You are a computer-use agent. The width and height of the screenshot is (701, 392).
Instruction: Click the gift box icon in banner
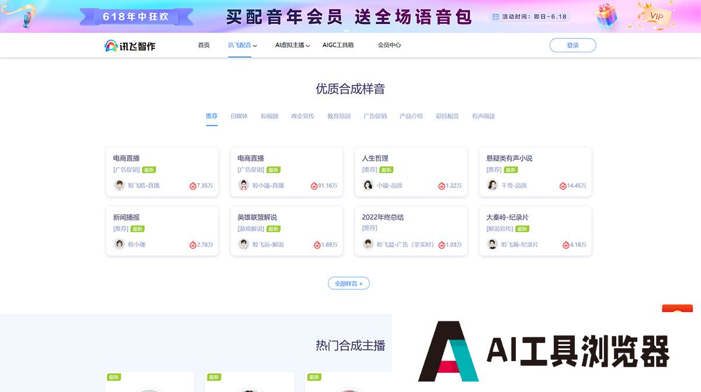(608, 15)
